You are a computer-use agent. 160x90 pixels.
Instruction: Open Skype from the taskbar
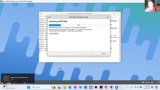pos(80,87)
